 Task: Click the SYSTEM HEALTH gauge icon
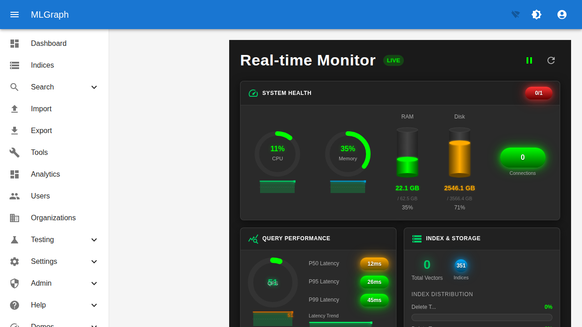click(253, 93)
